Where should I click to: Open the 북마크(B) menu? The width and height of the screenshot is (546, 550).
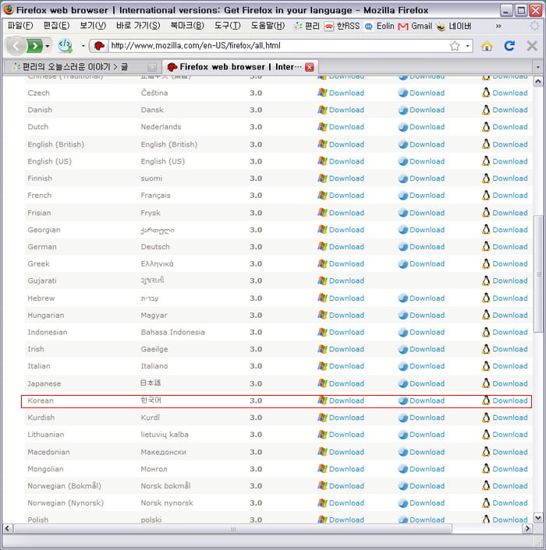187,26
